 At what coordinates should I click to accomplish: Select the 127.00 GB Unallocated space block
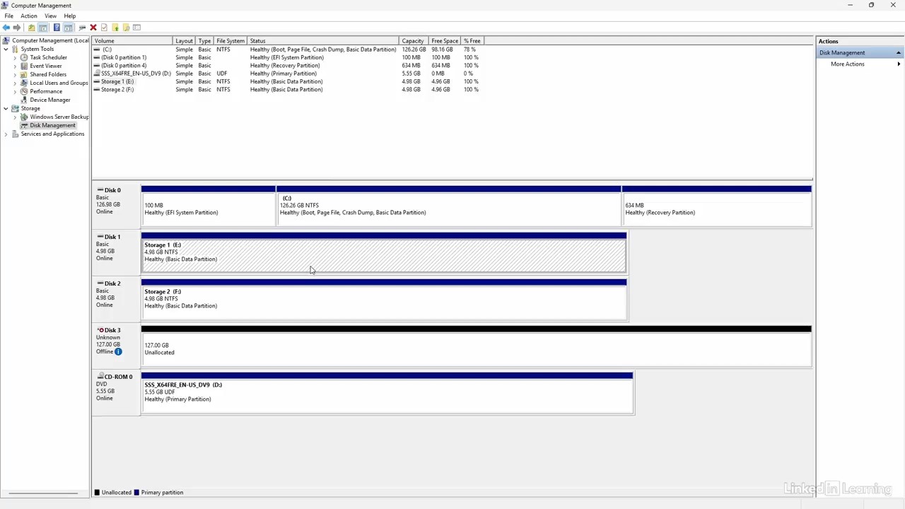(476, 346)
